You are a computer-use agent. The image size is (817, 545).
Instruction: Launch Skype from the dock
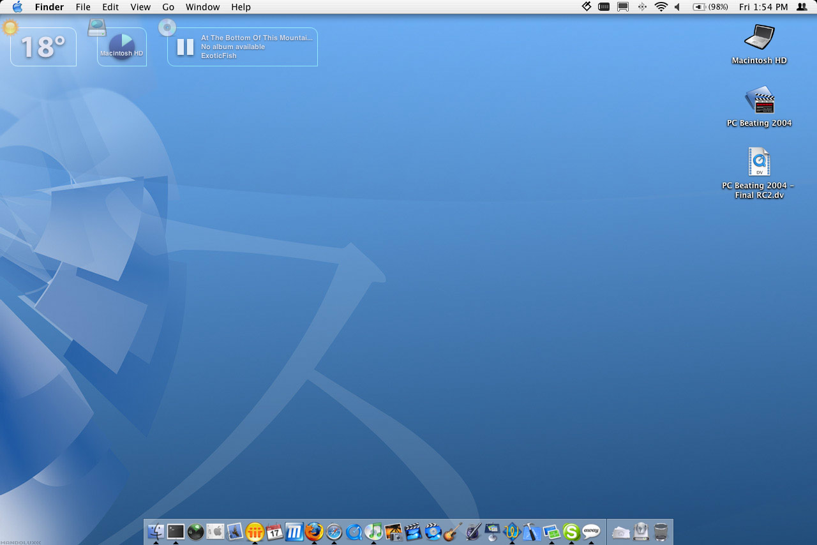click(x=571, y=531)
